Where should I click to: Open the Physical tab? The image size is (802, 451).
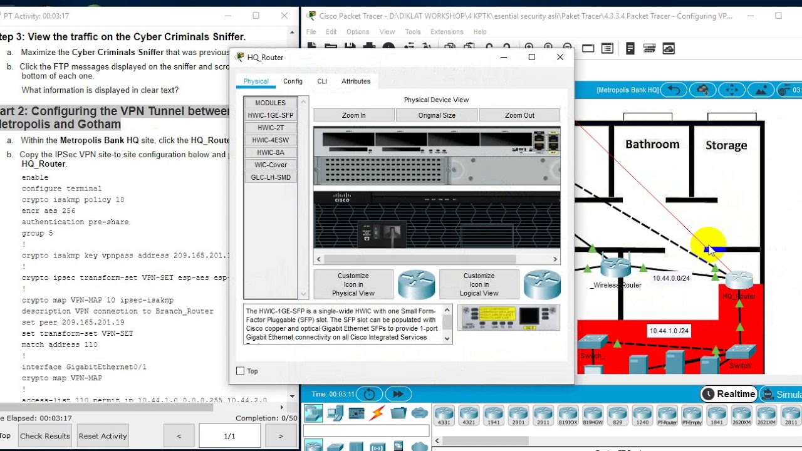click(x=256, y=81)
